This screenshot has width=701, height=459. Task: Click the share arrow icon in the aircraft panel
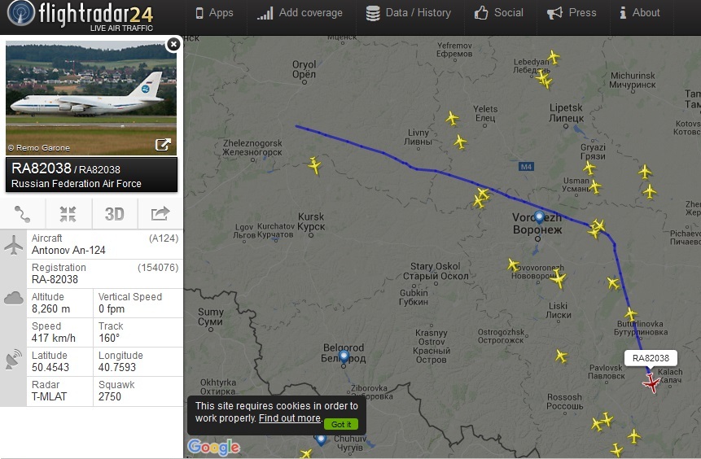click(160, 214)
